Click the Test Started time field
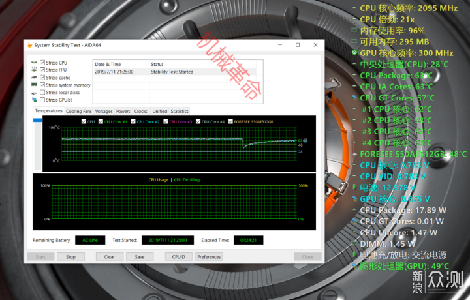 click(x=168, y=240)
